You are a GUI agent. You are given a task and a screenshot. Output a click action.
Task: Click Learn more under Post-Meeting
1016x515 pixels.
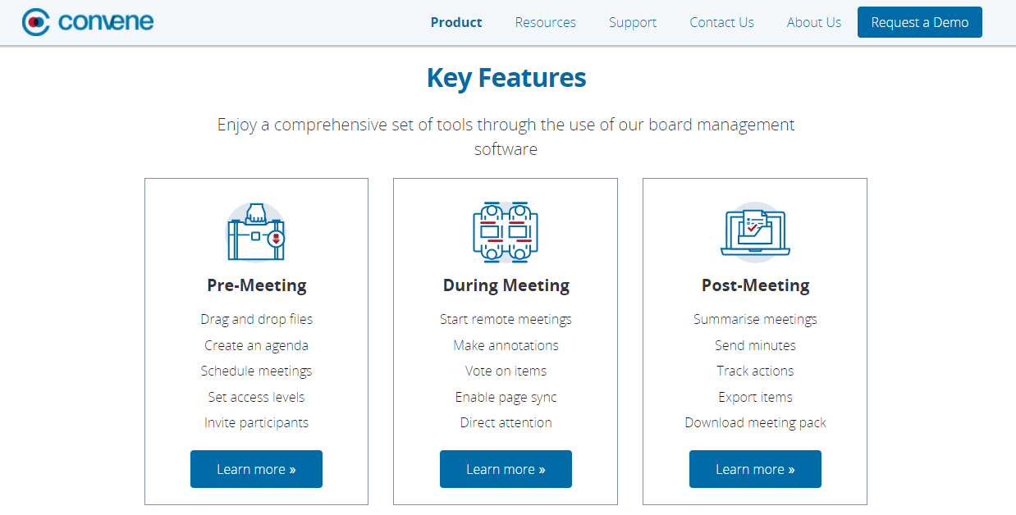tap(755, 469)
